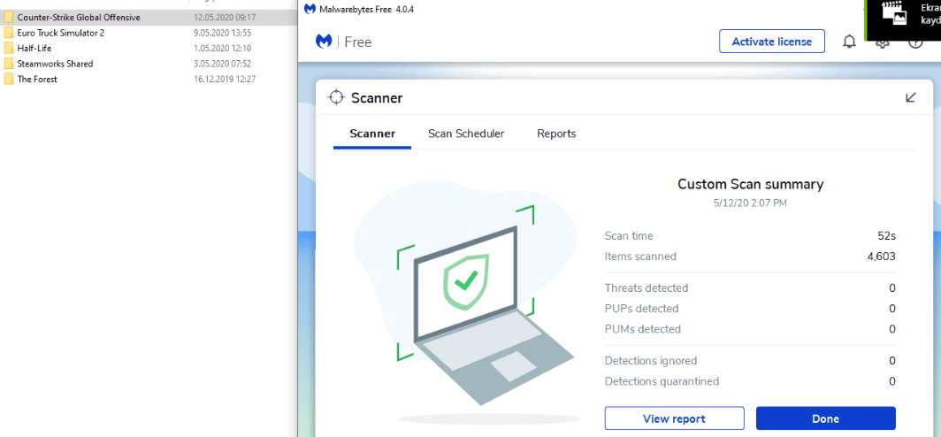This screenshot has height=437, width=941.
Task: Click date 9.05.2020 13:55 in file list
Action: tap(222, 33)
